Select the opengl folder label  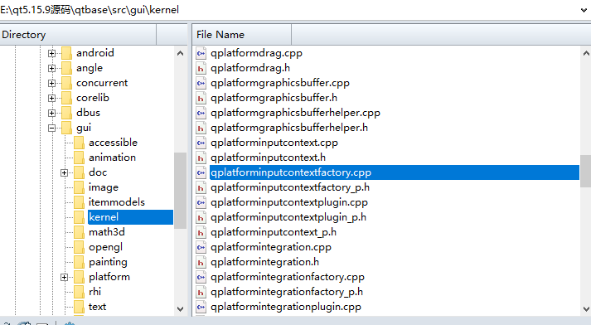tap(105, 247)
